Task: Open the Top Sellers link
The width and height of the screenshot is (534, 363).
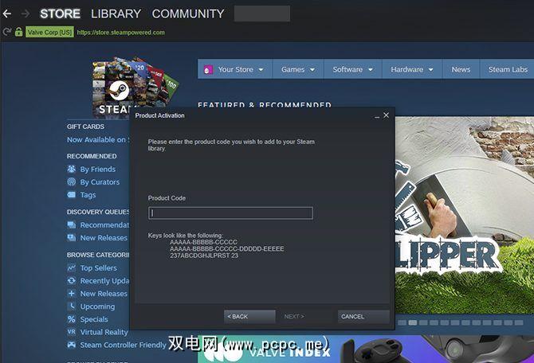Action: coord(98,268)
